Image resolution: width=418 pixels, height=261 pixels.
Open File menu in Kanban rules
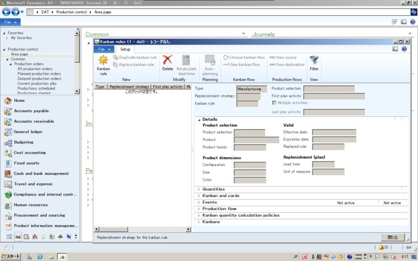104,49
